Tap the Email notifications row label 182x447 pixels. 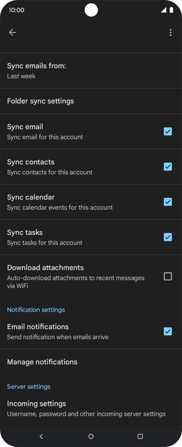38,327
